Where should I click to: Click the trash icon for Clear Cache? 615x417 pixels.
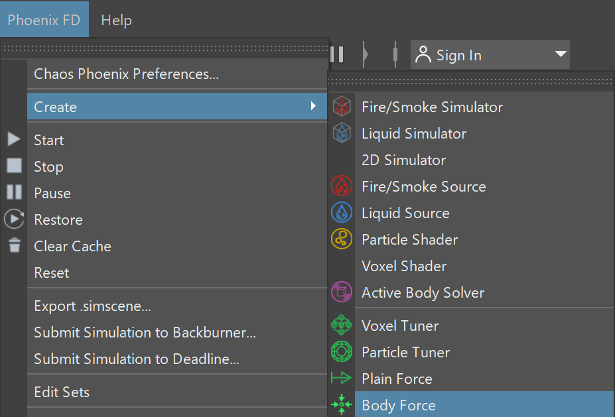[15, 245]
